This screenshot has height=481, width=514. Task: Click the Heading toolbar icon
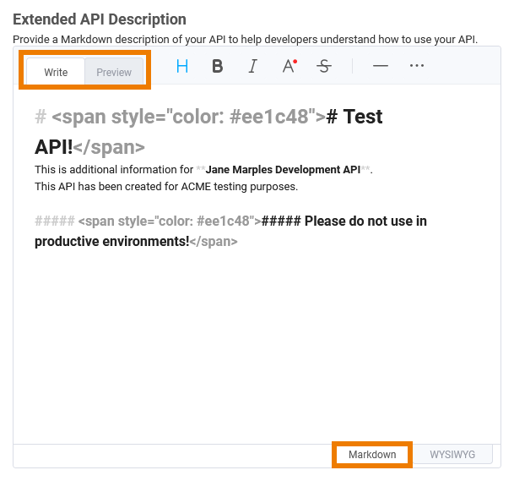coord(182,67)
